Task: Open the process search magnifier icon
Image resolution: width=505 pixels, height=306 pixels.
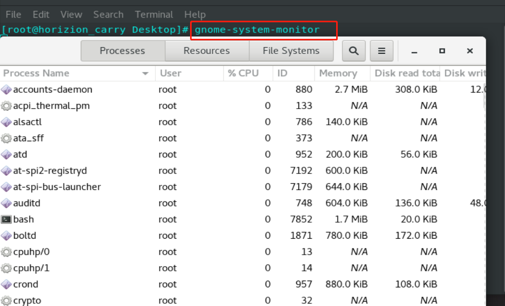Action: coord(354,51)
